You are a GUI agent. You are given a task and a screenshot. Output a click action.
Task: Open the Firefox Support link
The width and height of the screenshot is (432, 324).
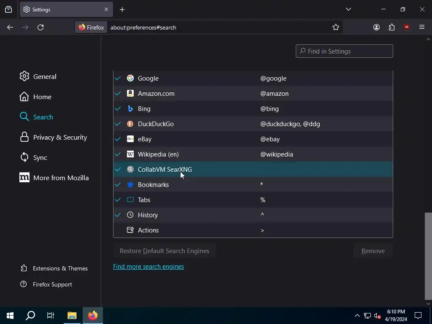[46, 284]
